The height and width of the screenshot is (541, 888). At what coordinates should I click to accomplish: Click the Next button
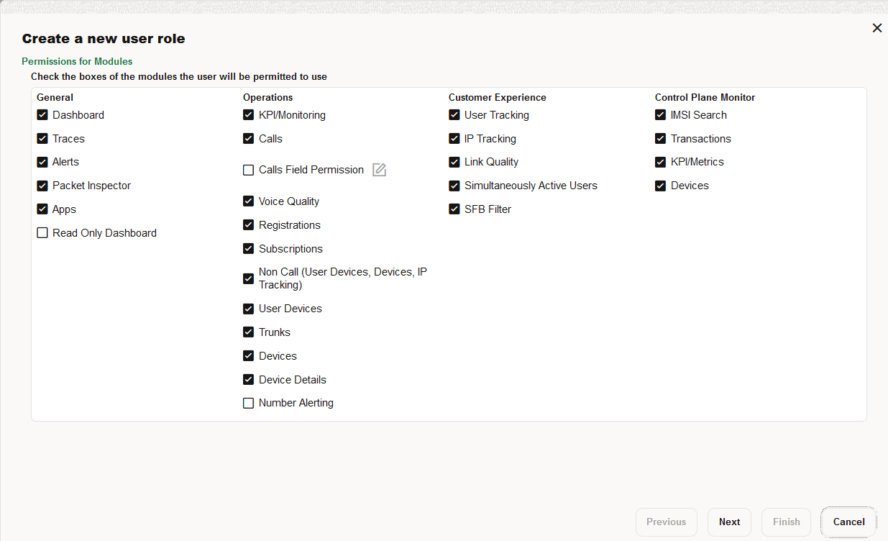(729, 522)
